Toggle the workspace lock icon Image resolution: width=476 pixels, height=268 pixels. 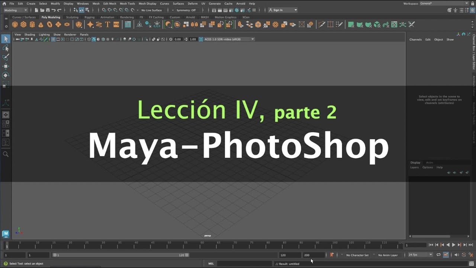tap(472, 3)
